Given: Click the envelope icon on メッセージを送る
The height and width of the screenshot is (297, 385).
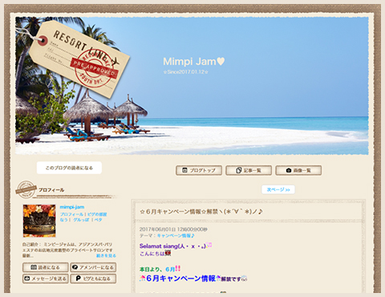Looking at the screenshot, I should tap(27, 279).
